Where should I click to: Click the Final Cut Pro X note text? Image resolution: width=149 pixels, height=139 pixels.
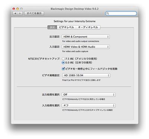click(x=81, y=80)
